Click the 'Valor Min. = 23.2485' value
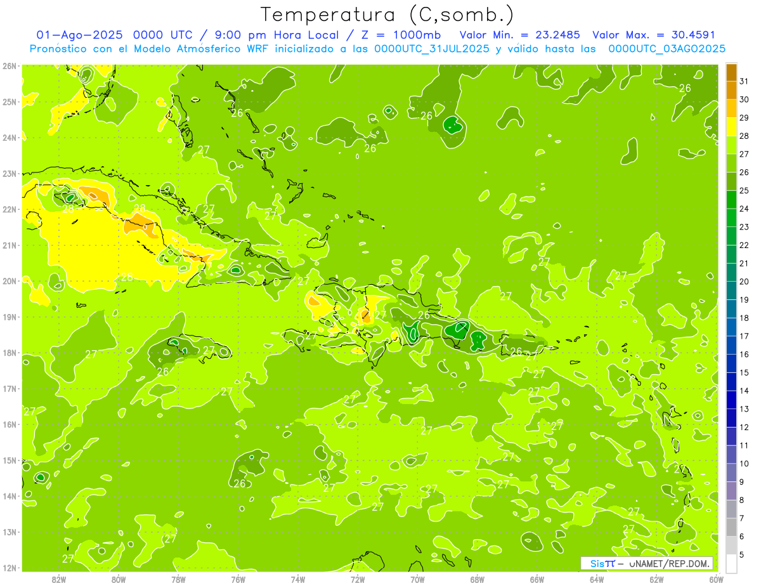This screenshot has width=761, height=588. (519, 35)
